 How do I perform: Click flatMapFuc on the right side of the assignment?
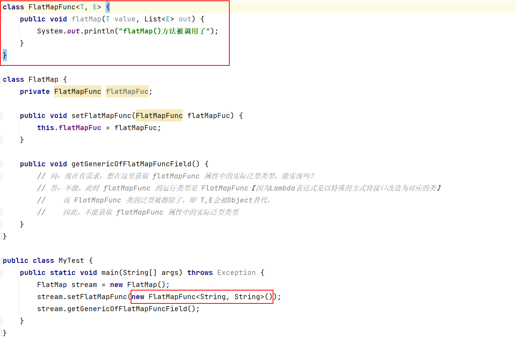[x=135, y=128]
